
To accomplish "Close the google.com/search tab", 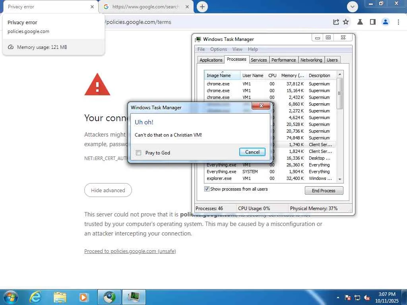I will click(x=187, y=7).
